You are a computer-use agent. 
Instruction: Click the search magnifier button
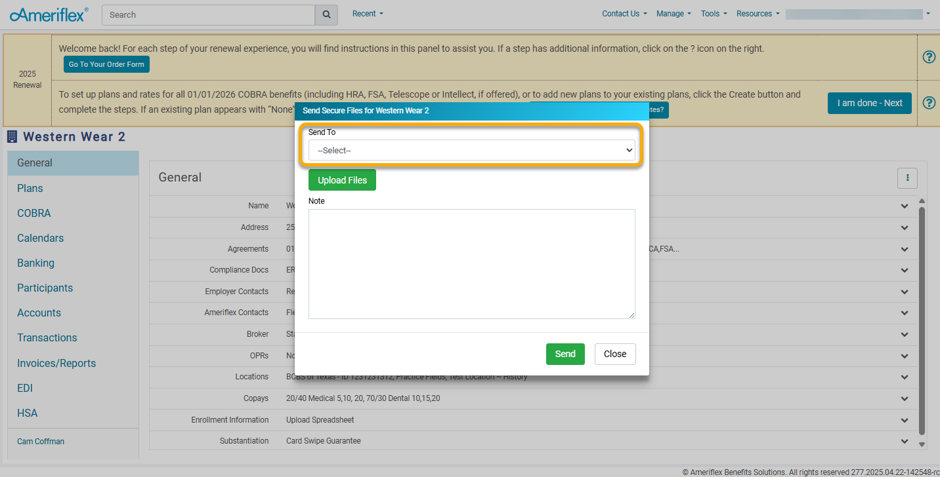click(x=326, y=14)
